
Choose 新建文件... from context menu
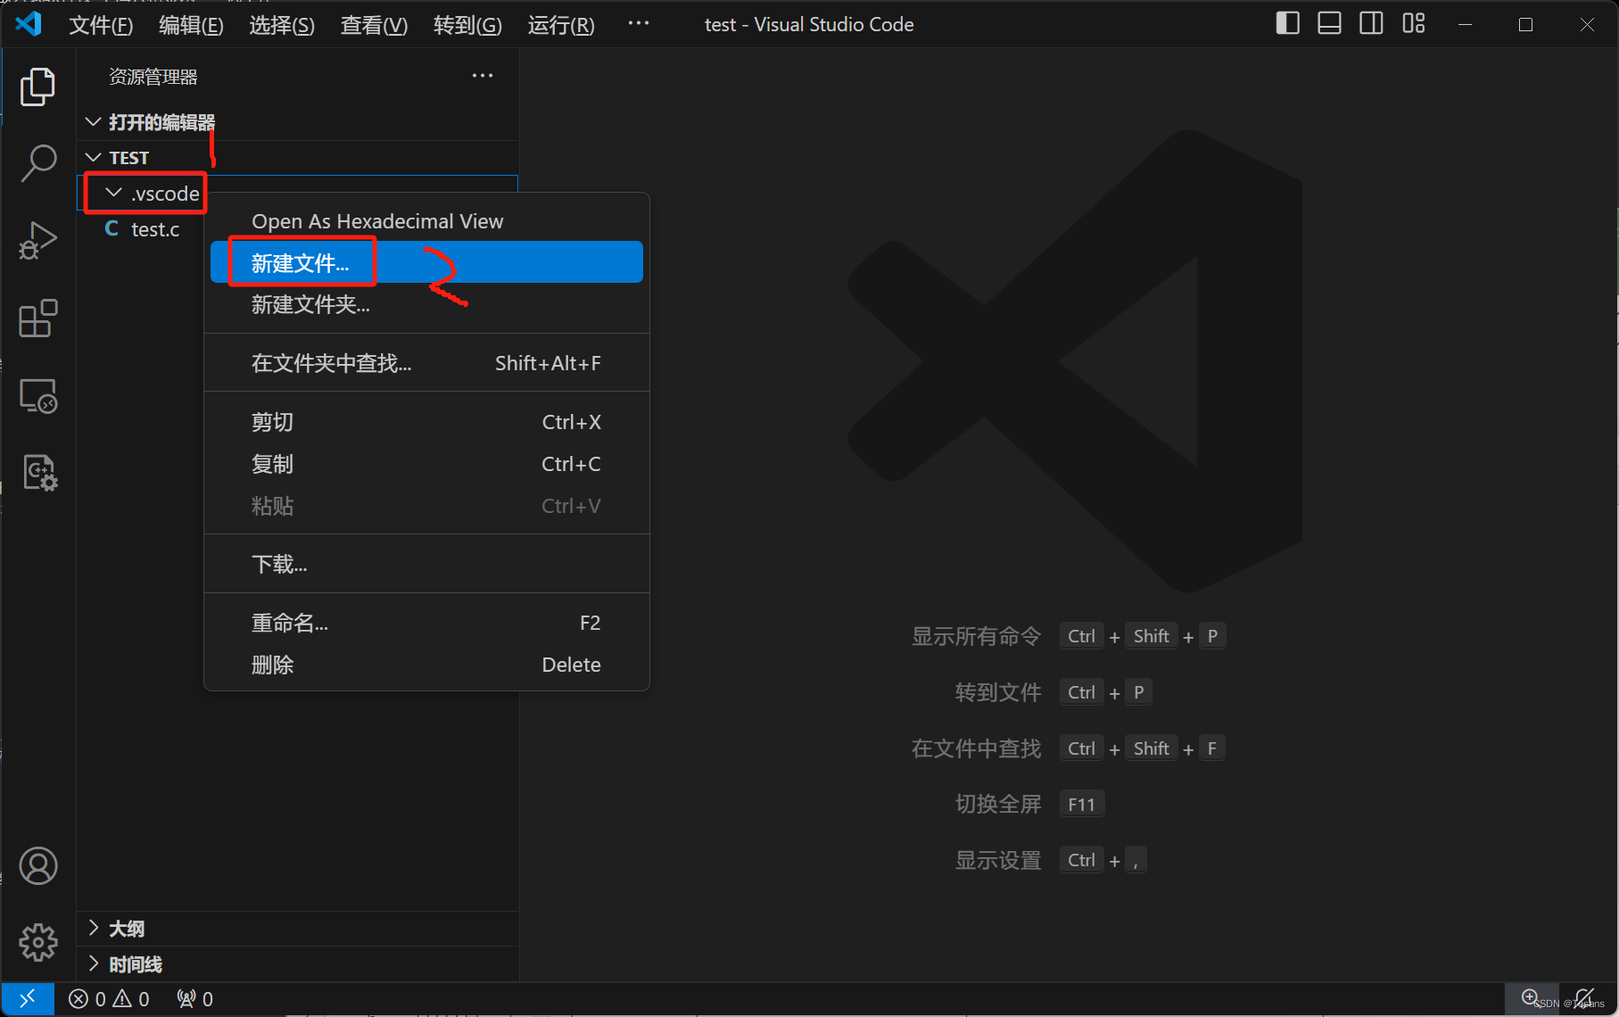click(426, 262)
